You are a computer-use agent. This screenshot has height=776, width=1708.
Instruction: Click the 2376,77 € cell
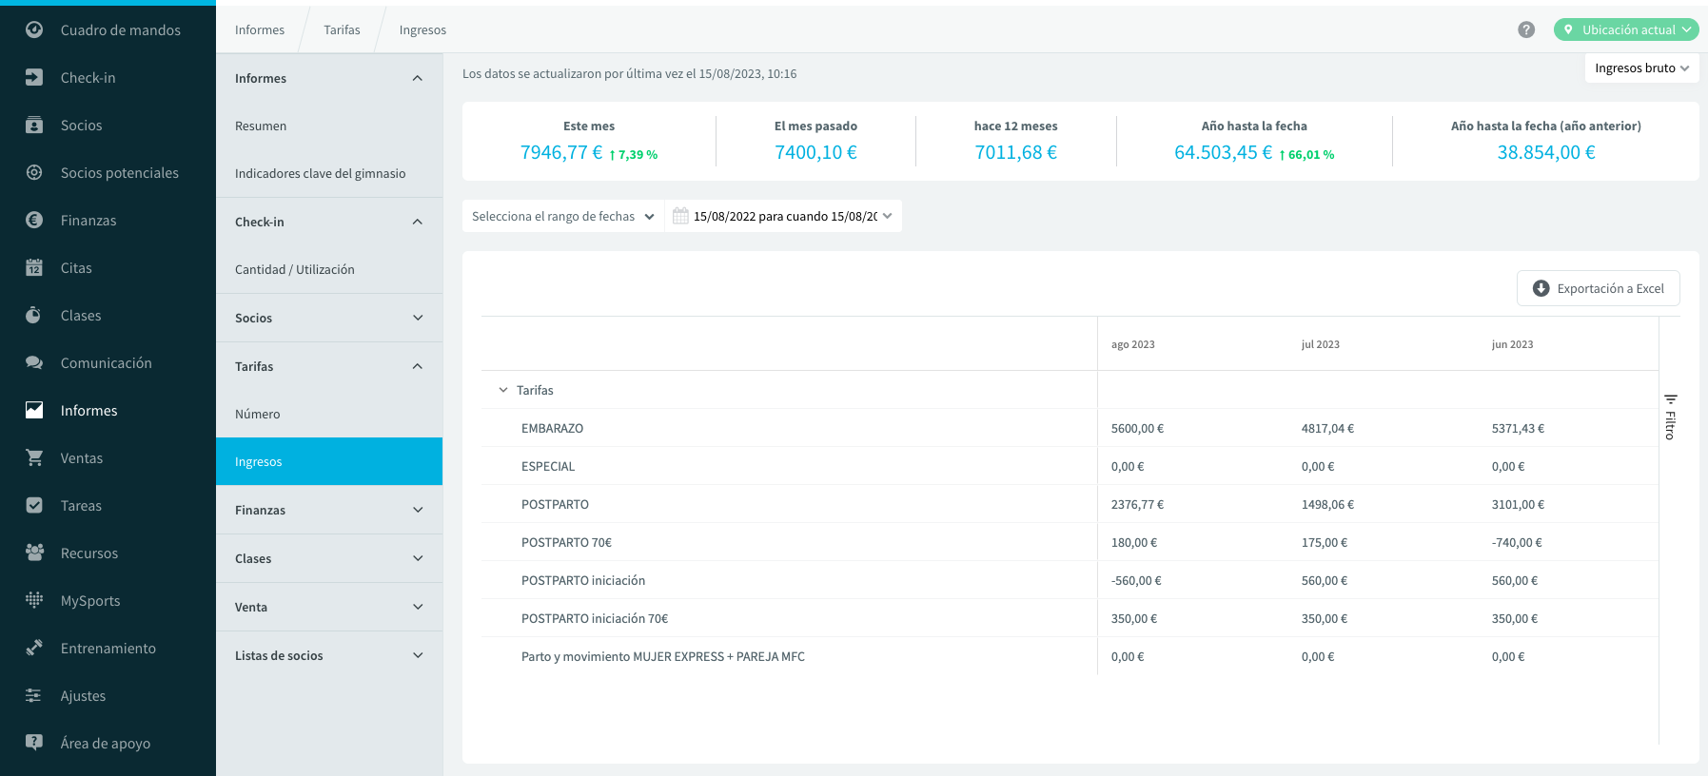(1137, 504)
